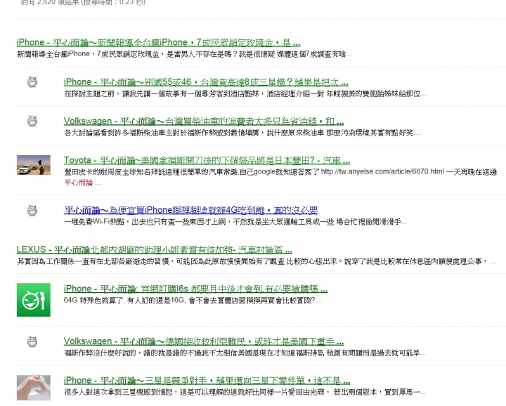Open the Toyota 美國拿福斯開刀 result link
Screen dimensions: 506x406
(x=207, y=160)
